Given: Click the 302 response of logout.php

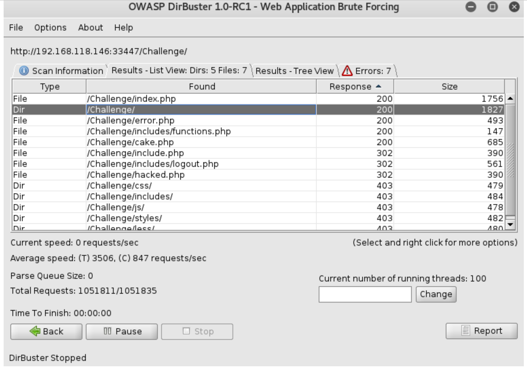Looking at the screenshot, I should (x=384, y=164).
